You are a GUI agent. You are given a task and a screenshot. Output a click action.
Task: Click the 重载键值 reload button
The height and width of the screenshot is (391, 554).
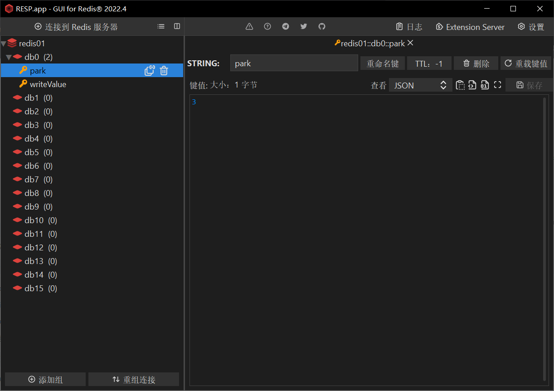526,64
